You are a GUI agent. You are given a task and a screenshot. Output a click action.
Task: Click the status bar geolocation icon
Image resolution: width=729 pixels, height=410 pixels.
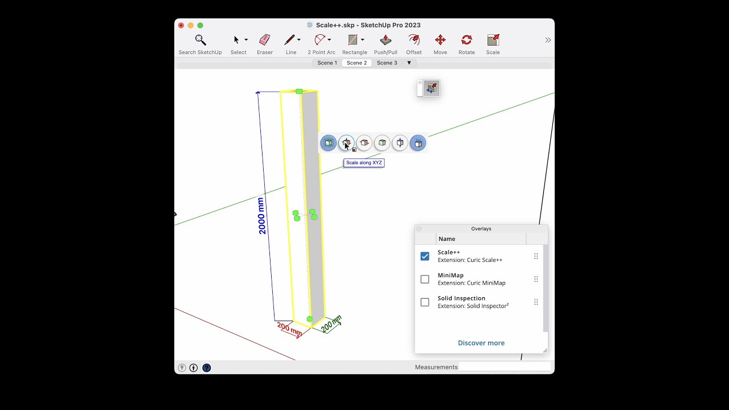click(182, 368)
